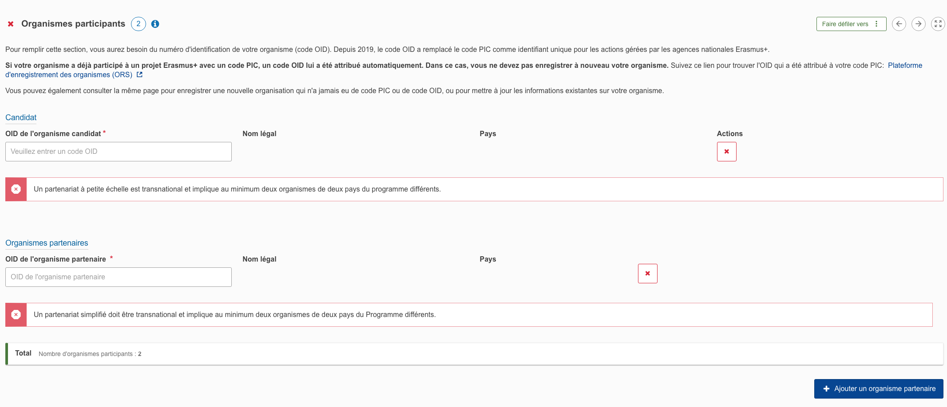The width and height of the screenshot is (947, 407).
Task: Focus the 'Veuillez entrer un code OID' field
Action: coord(119,152)
